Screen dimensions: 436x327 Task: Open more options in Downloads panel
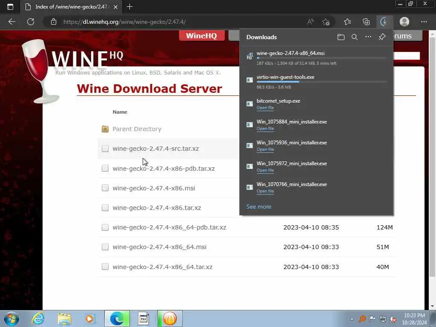(x=368, y=37)
